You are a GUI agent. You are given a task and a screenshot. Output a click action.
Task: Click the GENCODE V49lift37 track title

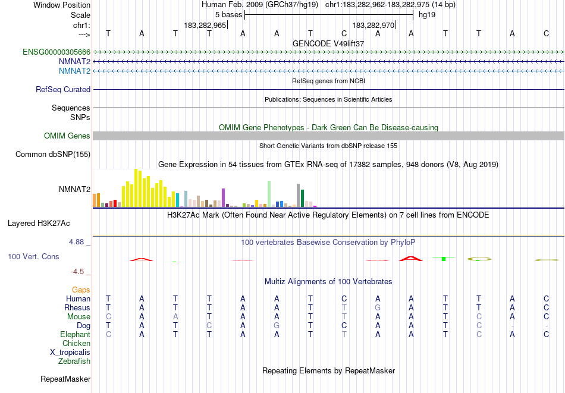pyautogui.click(x=328, y=43)
